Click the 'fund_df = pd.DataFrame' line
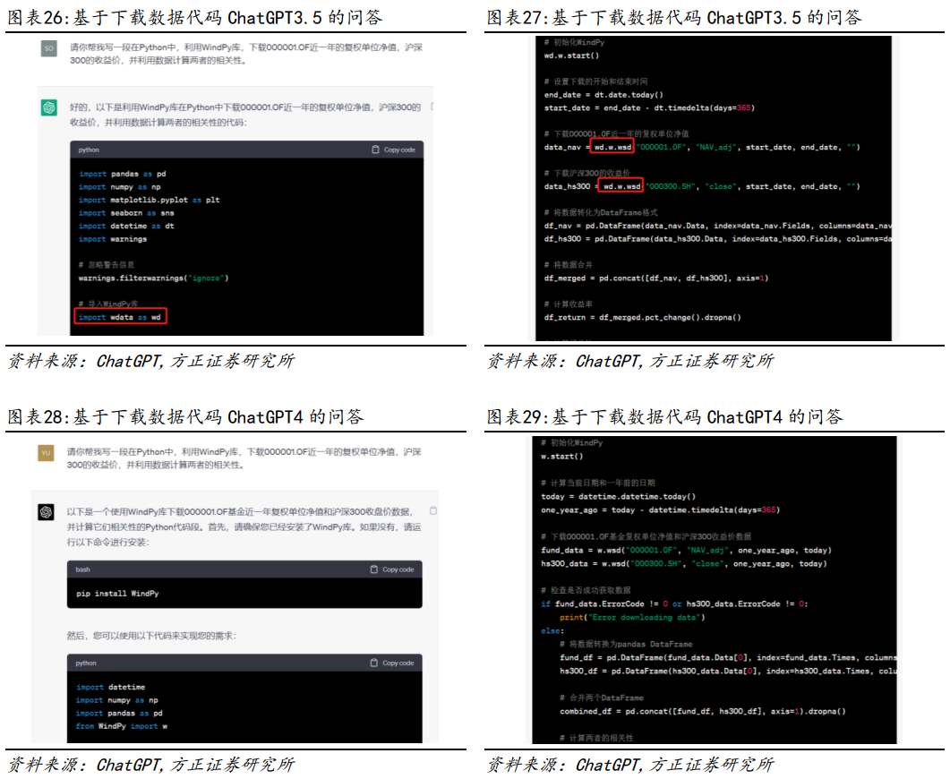The width and height of the screenshot is (950, 779). [728, 658]
